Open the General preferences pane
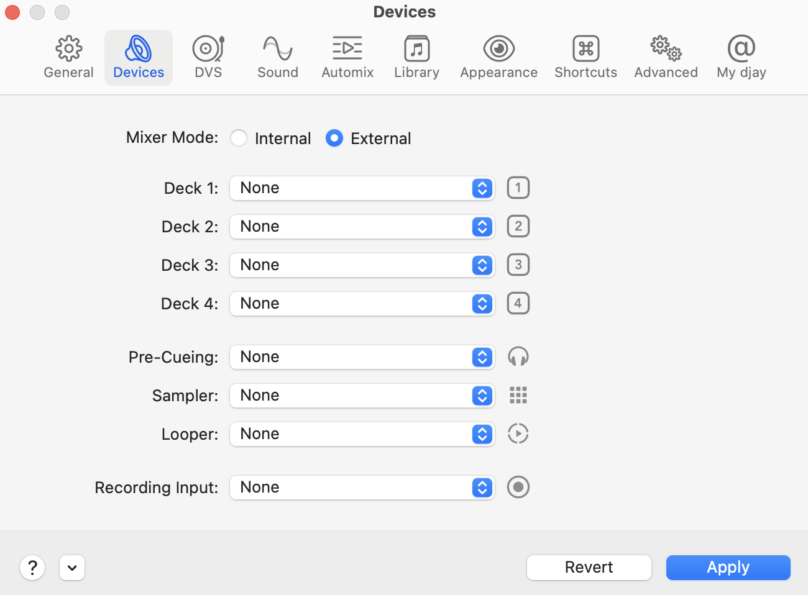The height and width of the screenshot is (595, 808). tap(68, 57)
